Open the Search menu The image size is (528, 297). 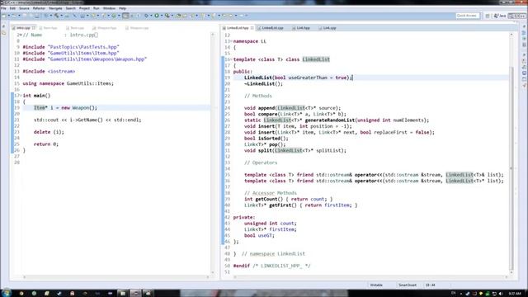point(70,8)
